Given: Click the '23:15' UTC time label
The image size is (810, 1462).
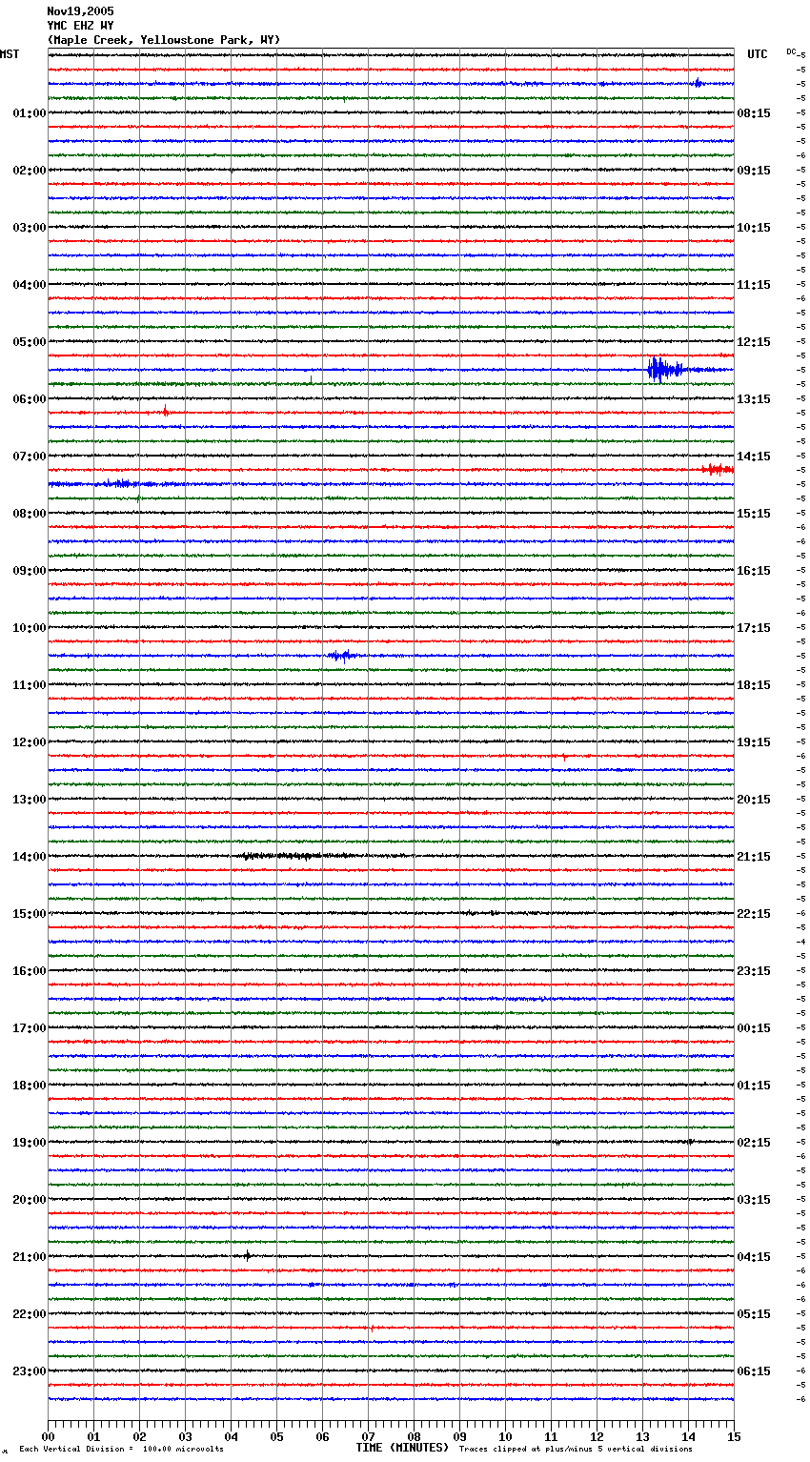Looking at the screenshot, I should click(x=754, y=971).
